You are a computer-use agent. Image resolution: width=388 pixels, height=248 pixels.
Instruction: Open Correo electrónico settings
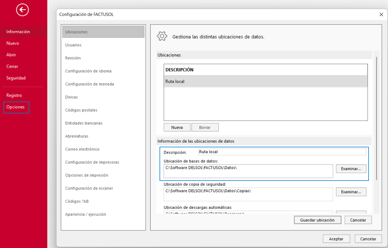coord(82,149)
